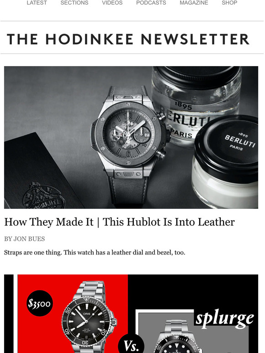This screenshot has height=353, width=265.
Task: Select PODCASTS in the navigation bar
Action: pos(151,3)
